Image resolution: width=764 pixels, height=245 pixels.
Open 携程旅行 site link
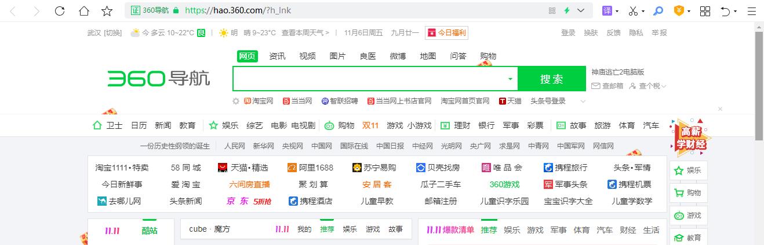pyautogui.click(x=565, y=168)
